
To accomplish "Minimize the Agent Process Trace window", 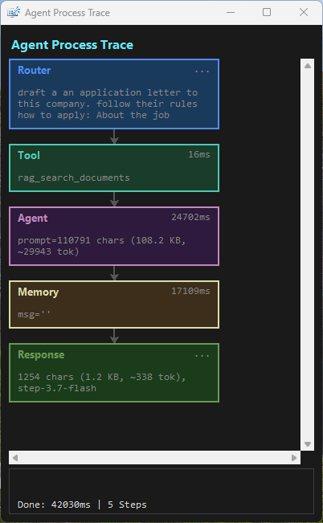I will click(231, 12).
